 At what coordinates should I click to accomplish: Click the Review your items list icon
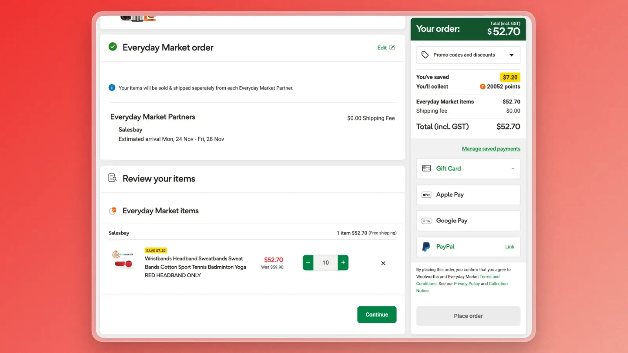click(113, 178)
